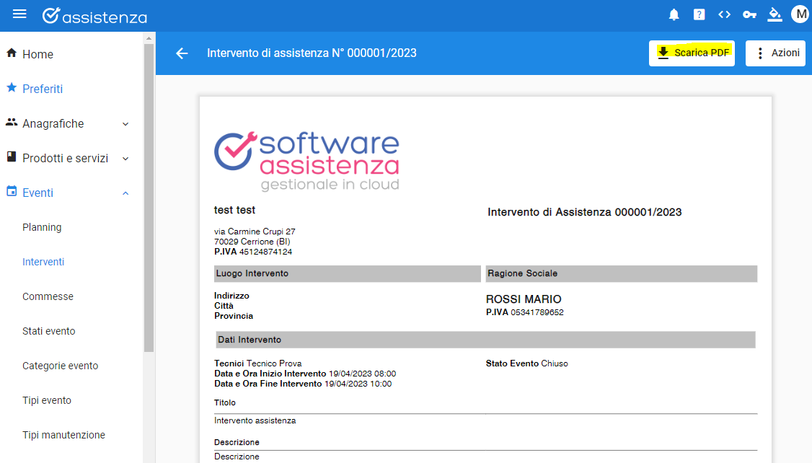Click the code brackets icon
This screenshot has width=812, height=463.
point(725,14)
